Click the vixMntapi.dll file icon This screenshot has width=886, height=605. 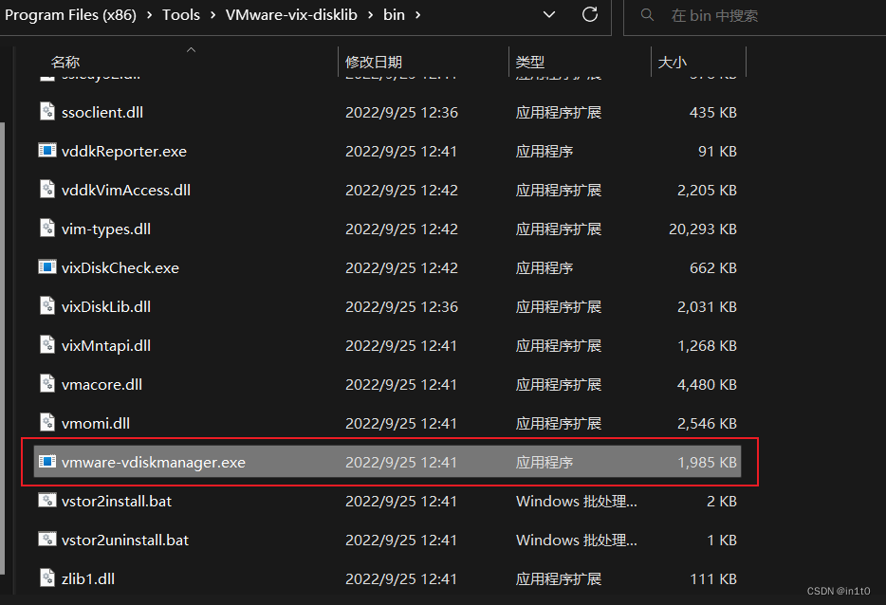47,344
